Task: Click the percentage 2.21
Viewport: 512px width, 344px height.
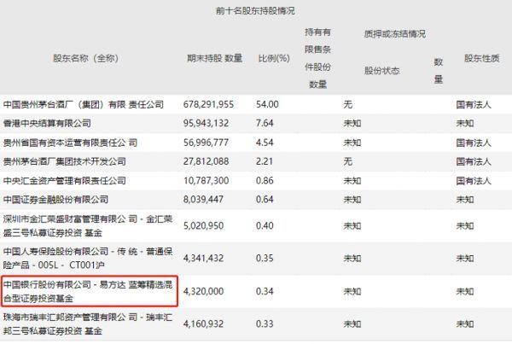Action: 265,161
